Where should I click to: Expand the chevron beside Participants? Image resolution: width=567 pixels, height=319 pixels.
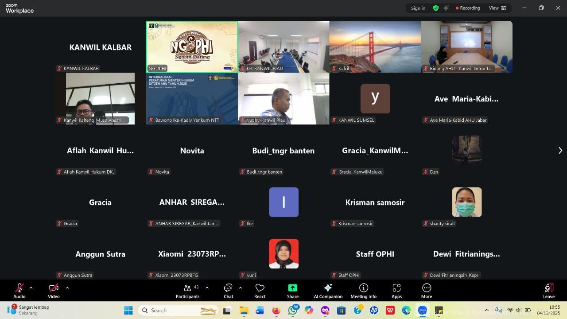(x=207, y=288)
